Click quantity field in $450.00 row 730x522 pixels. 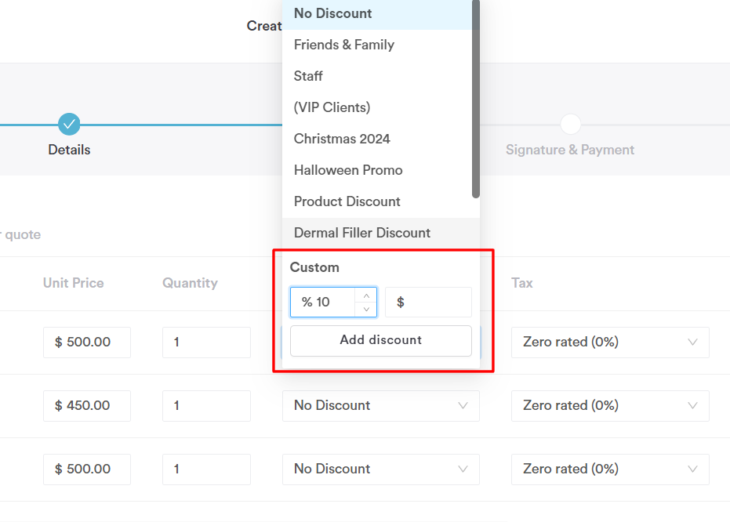click(207, 406)
